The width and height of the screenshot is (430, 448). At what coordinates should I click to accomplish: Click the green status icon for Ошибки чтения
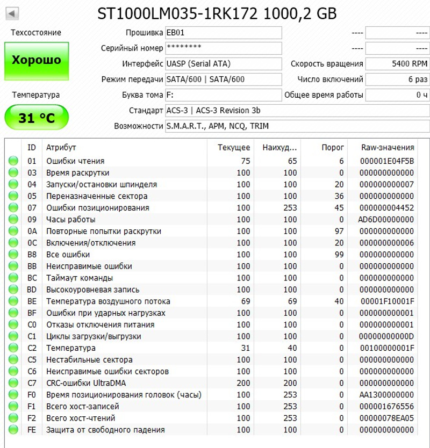pyautogui.click(x=13, y=161)
